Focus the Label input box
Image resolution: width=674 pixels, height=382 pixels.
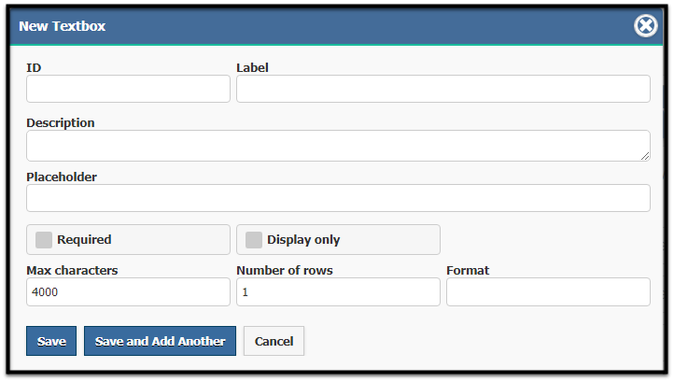tap(443, 89)
